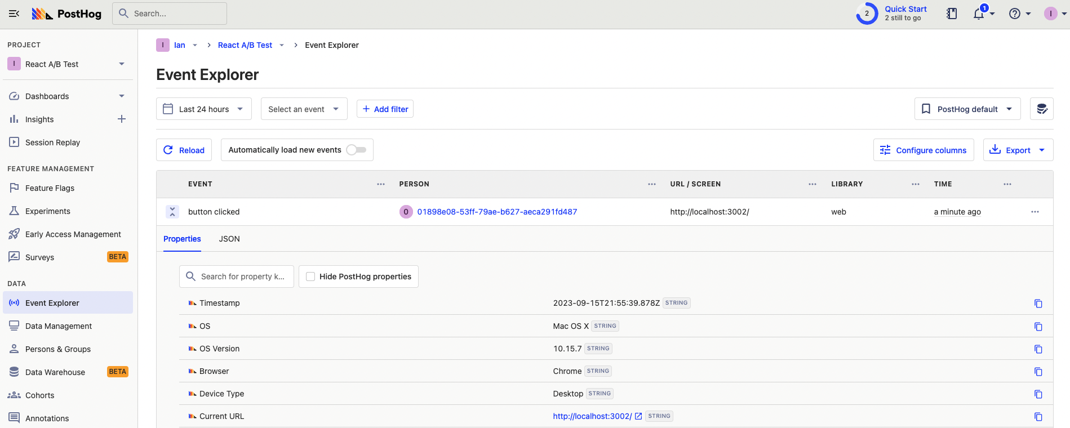Add a new insight with plus icon
This screenshot has width=1070, height=428.
[122, 119]
